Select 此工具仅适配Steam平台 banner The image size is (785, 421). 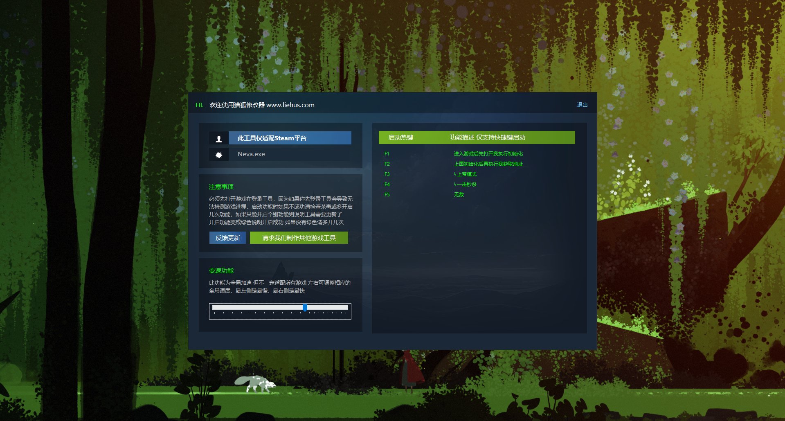pyautogui.click(x=290, y=138)
